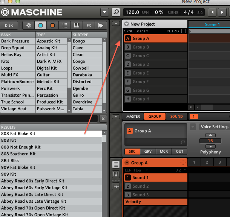Image resolution: width=230 pixels, height=217 pixels.
Task: Select the blue Groups filter icon
Action: click(40, 26)
